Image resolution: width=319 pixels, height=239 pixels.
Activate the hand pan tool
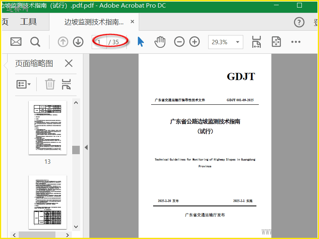[160, 42]
